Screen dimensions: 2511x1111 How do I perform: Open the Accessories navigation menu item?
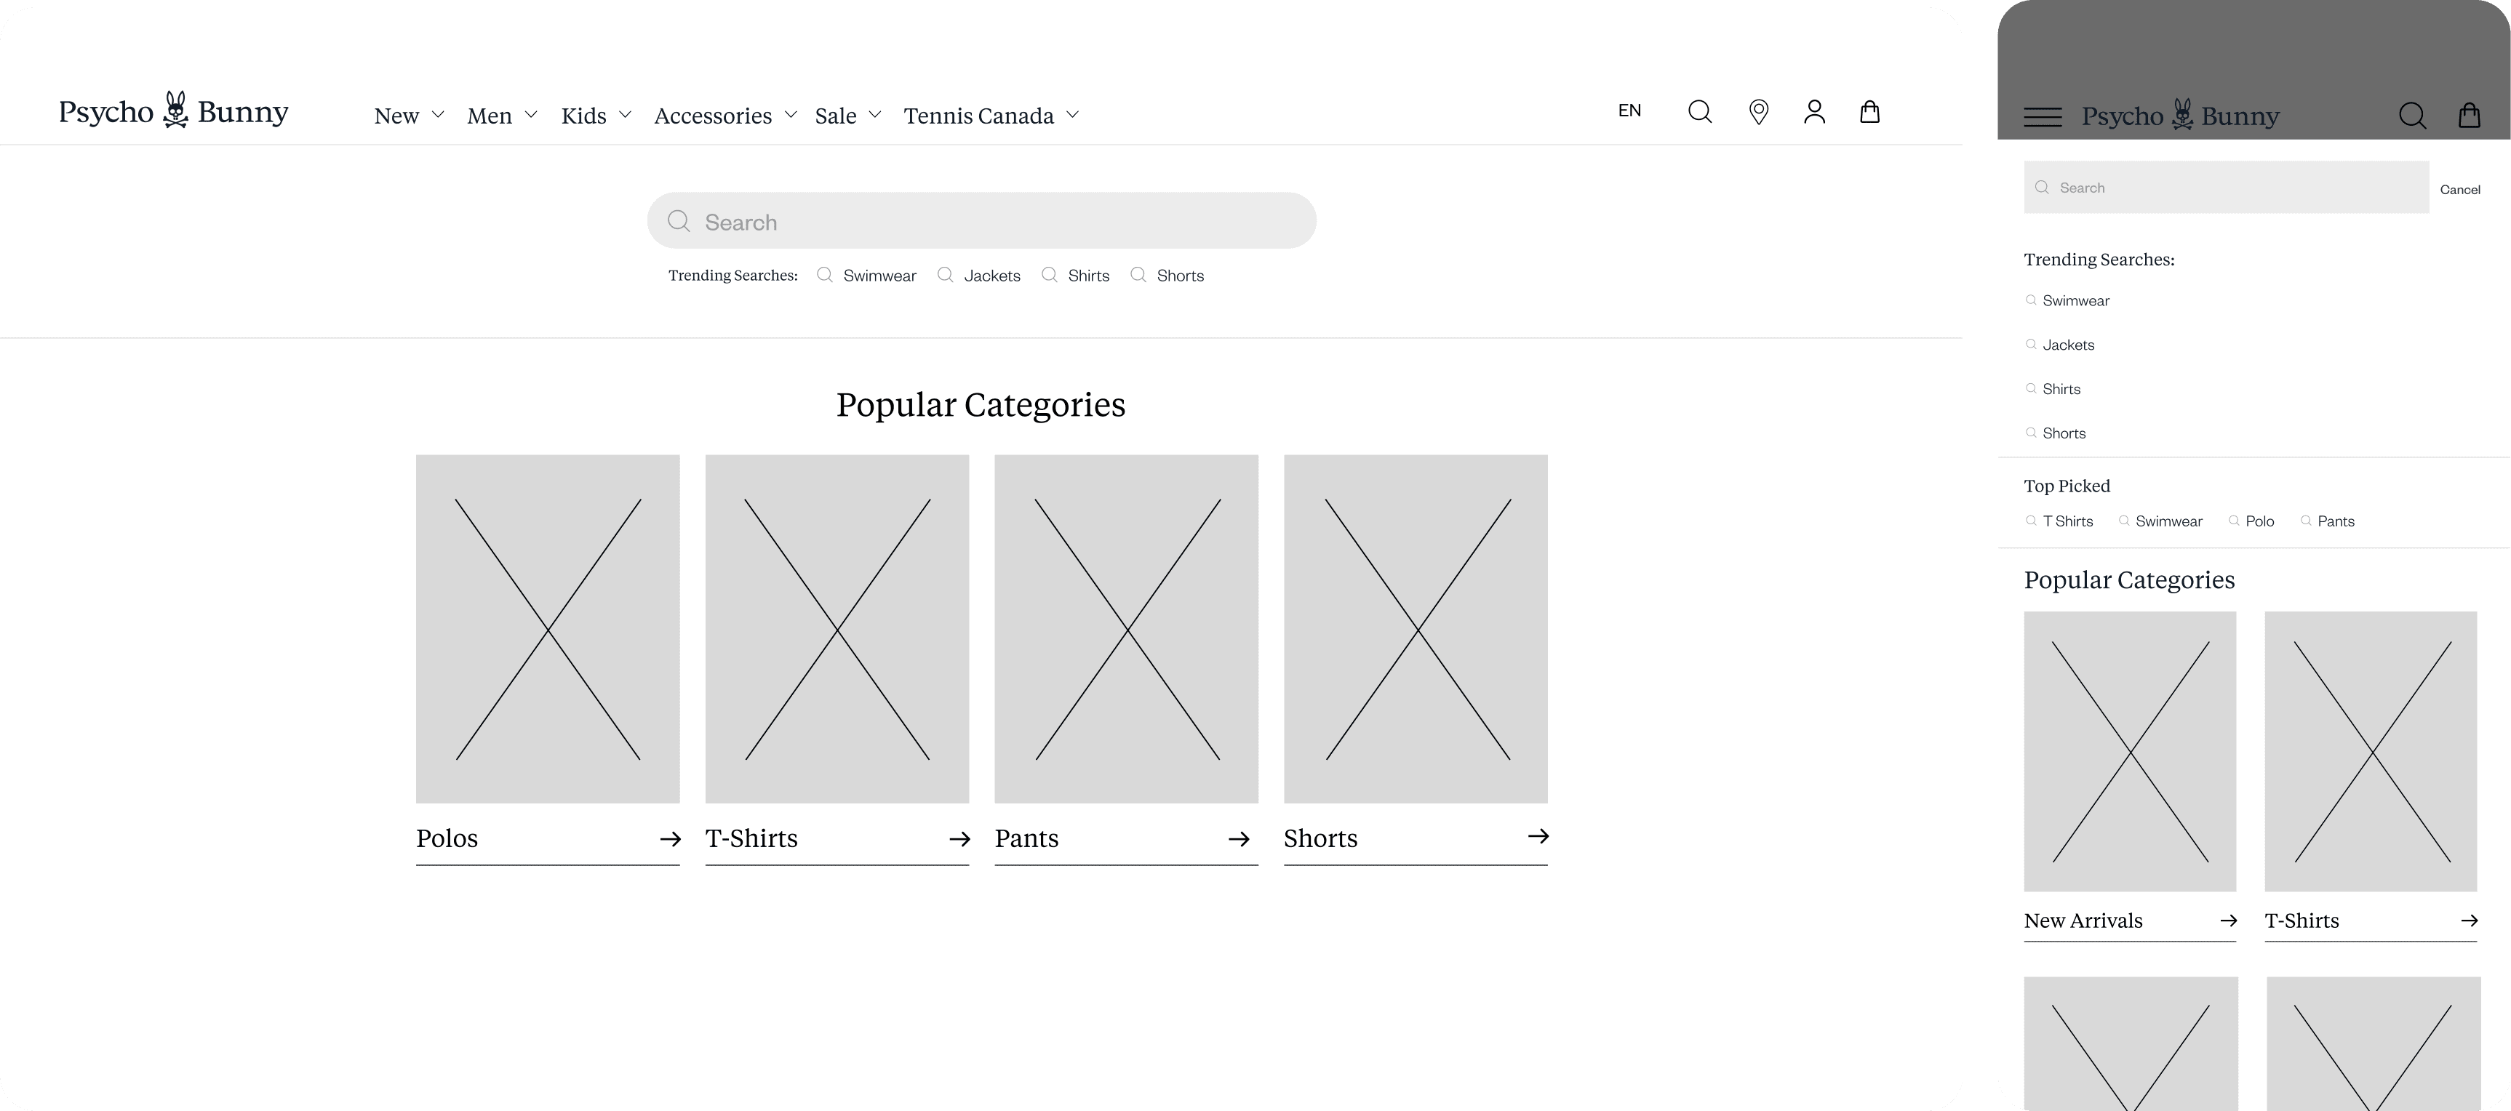point(713,116)
